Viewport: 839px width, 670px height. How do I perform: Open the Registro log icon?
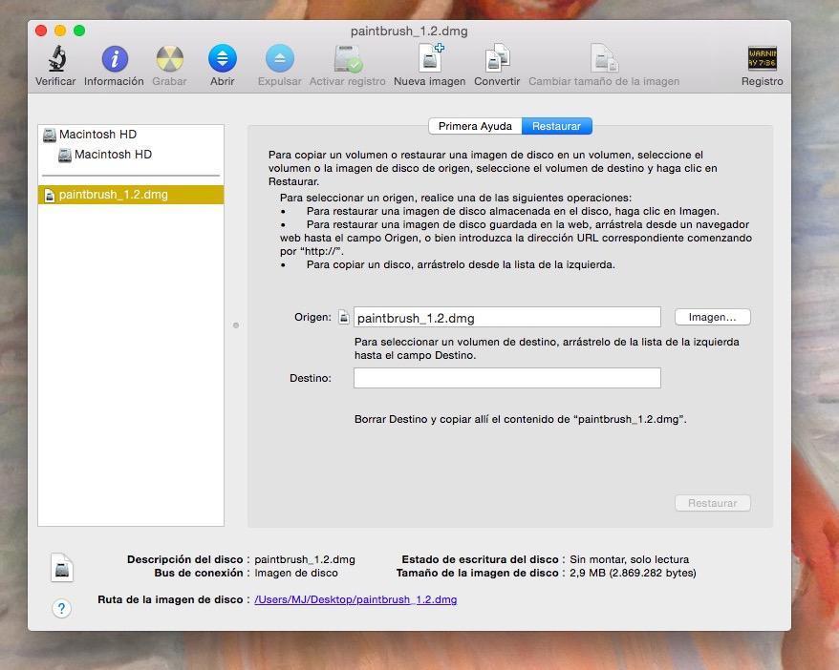coord(762,59)
